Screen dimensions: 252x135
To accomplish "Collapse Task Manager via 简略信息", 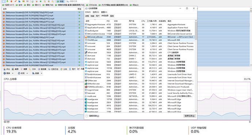I will [x=92, y=116].
